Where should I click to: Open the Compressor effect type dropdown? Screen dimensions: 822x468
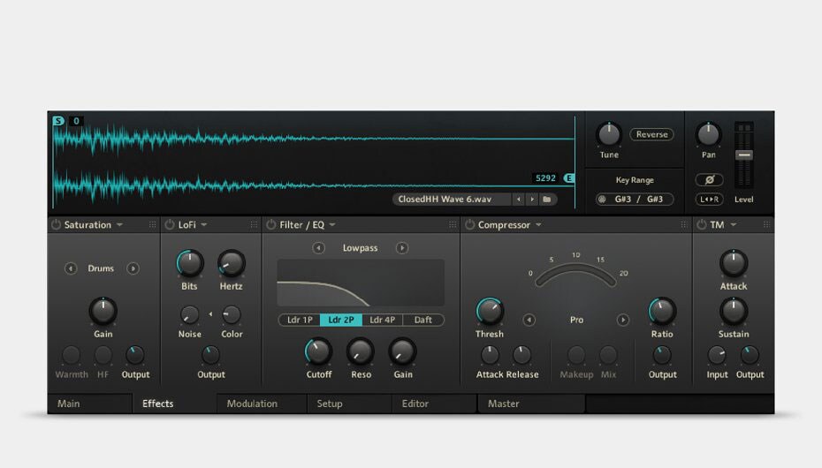coord(537,225)
